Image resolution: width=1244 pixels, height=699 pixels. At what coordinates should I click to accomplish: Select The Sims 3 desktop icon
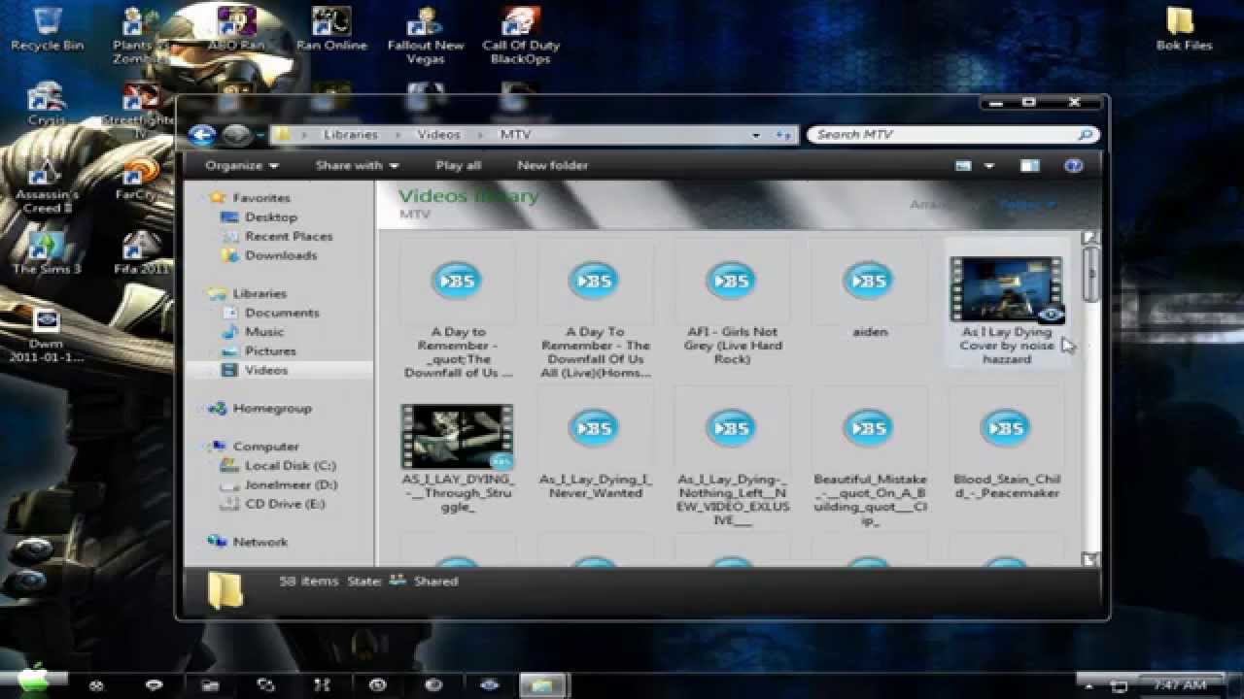click(47, 252)
